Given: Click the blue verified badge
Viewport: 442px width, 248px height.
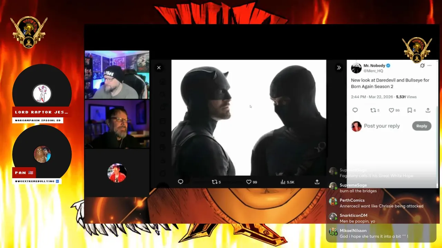Looking at the screenshot, I should 388,65.
